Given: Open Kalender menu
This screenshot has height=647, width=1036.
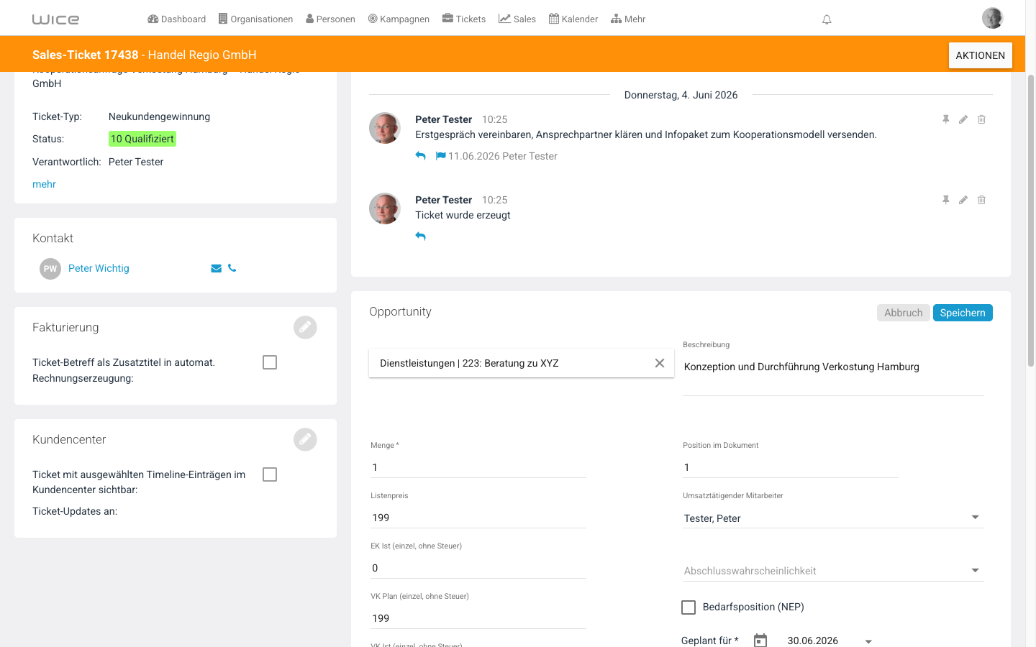Looking at the screenshot, I should (x=573, y=19).
